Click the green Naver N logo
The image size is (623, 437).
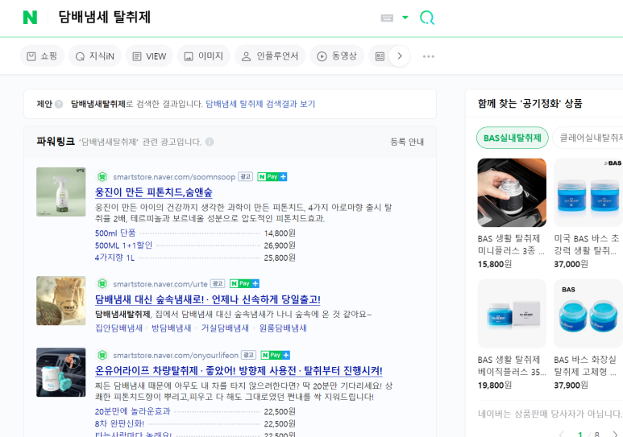[x=30, y=18]
